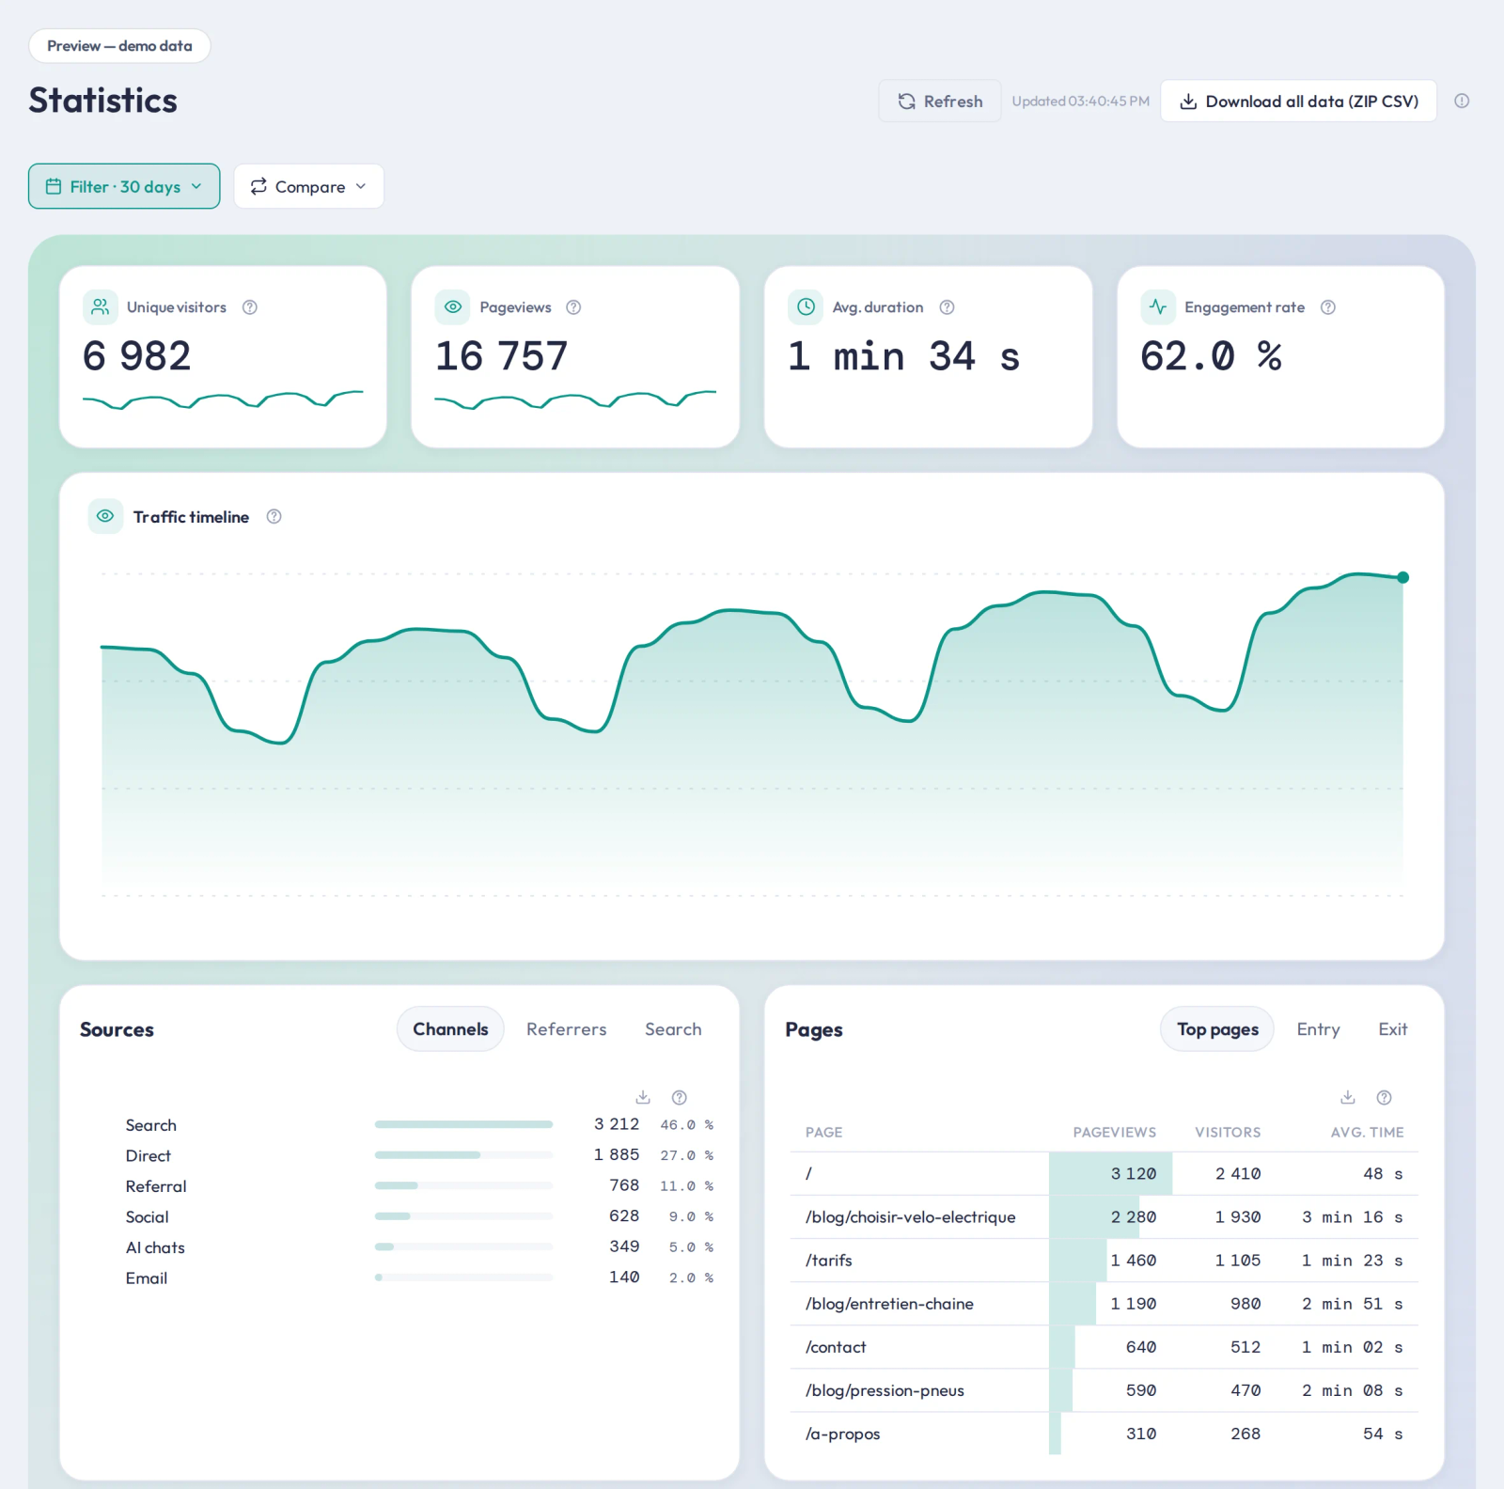Click the PAGEVIEWS column header
This screenshot has width=1504, height=1489.
[1115, 1132]
